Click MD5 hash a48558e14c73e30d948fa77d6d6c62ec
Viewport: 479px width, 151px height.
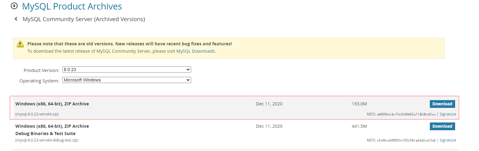tap(406, 115)
